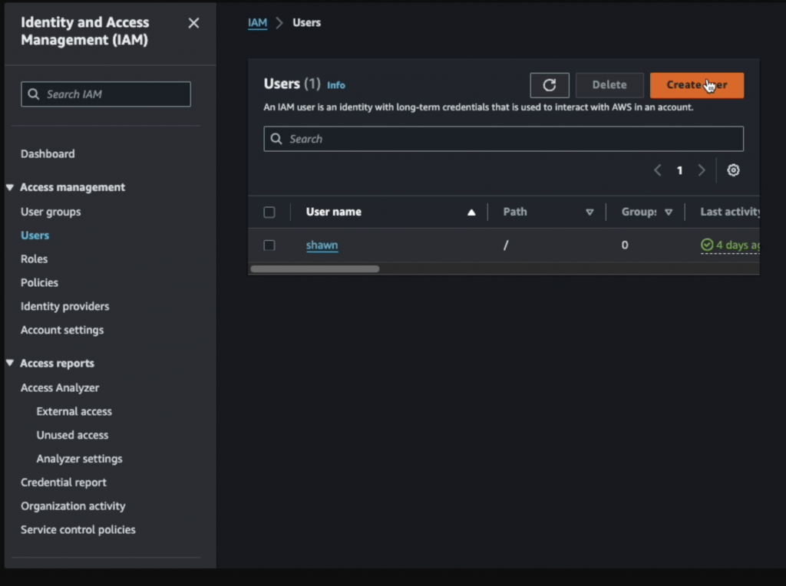786x586 pixels.
Task: Click the disabled Delete button
Action: click(609, 85)
